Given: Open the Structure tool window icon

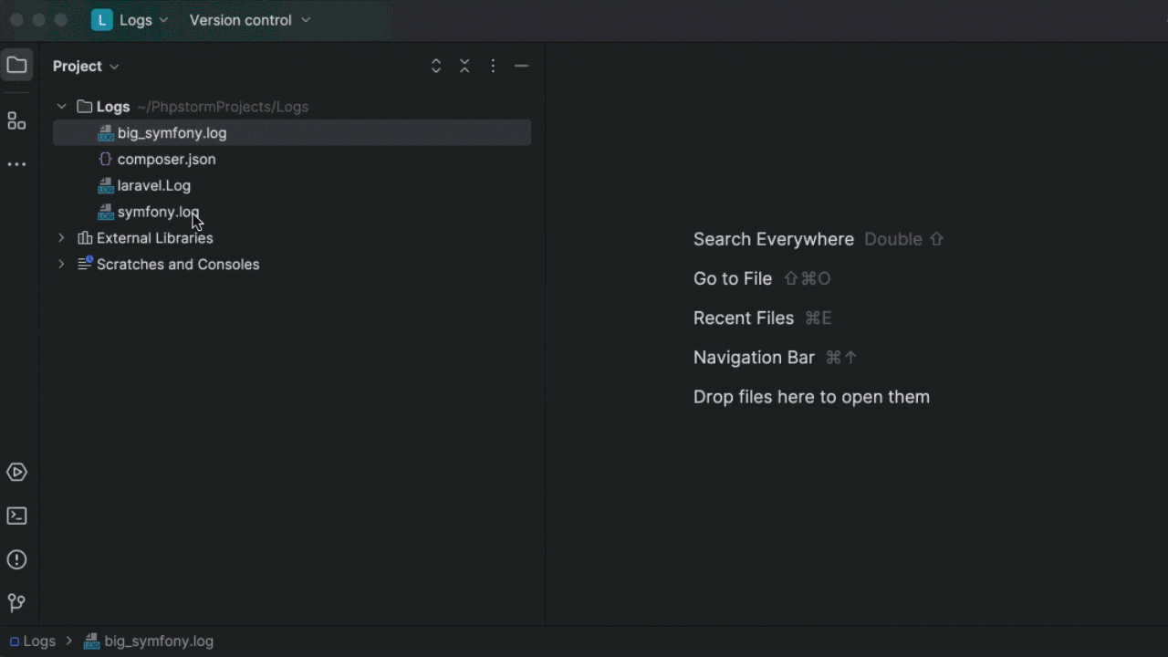Looking at the screenshot, I should [x=16, y=120].
